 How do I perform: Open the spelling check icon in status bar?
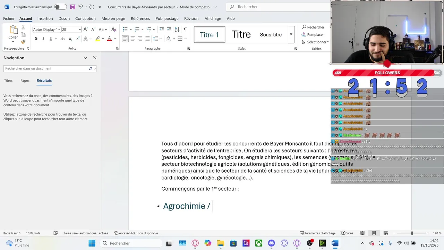55,233
